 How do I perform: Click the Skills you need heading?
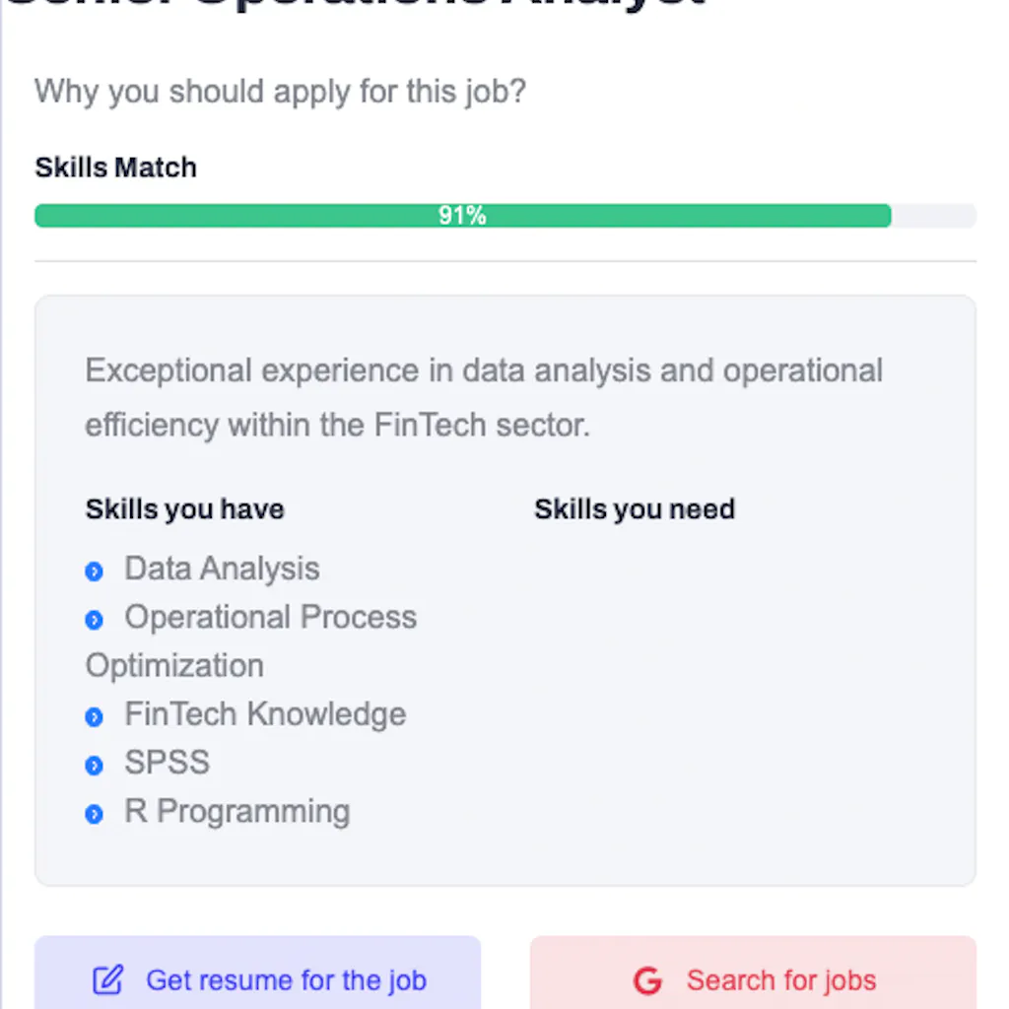pyautogui.click(x=635, y=509)
